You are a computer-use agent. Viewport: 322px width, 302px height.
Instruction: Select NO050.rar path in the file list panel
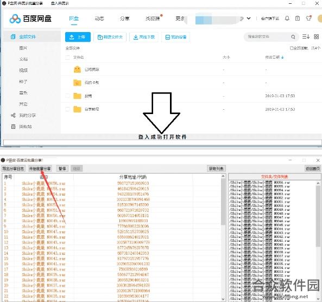click(x=260, y=206)
